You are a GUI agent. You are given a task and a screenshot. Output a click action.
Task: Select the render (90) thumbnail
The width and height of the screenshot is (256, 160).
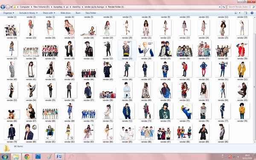(223, 132)
